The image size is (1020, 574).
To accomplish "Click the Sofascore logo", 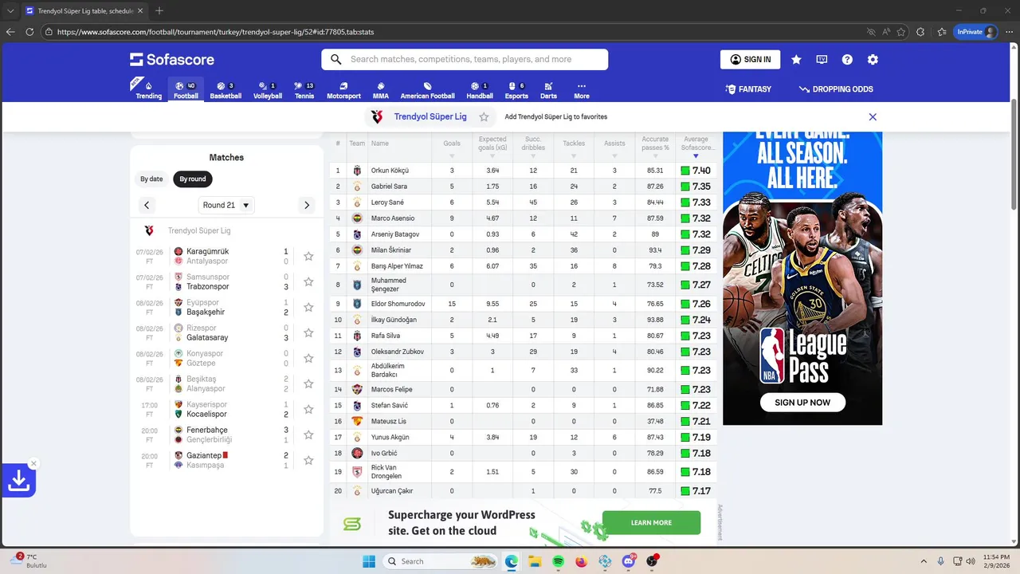I will click(x=172, y=60).
